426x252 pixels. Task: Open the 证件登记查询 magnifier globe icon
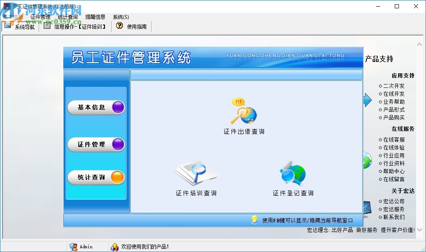click(293, 171)
